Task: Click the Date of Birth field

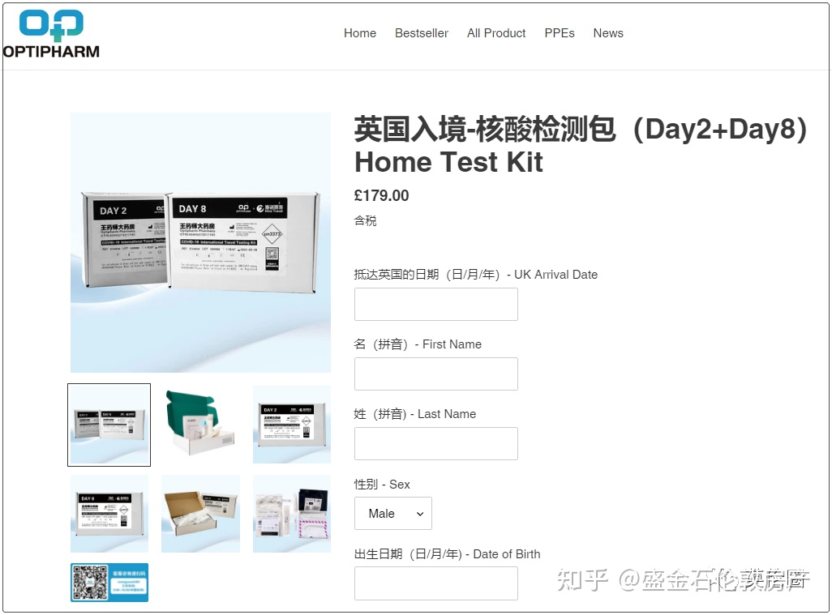Action: (x=436, y=583)
